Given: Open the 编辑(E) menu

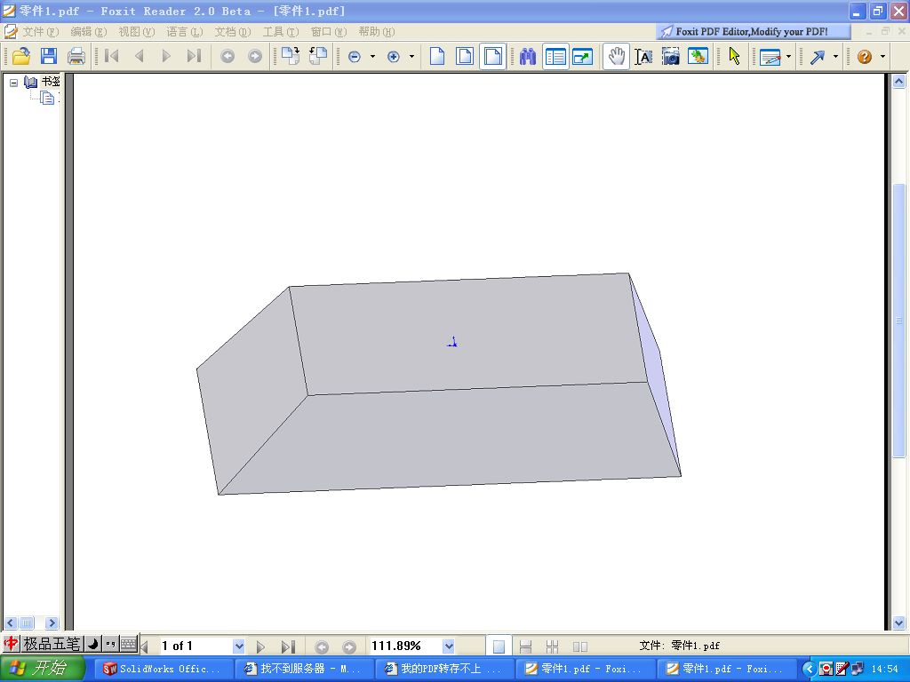Looking at the screenshot, I should (x=88, y=32).
